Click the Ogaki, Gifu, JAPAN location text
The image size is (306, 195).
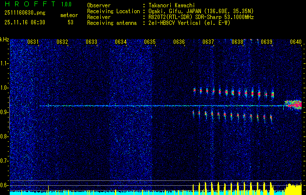(201, 11)
